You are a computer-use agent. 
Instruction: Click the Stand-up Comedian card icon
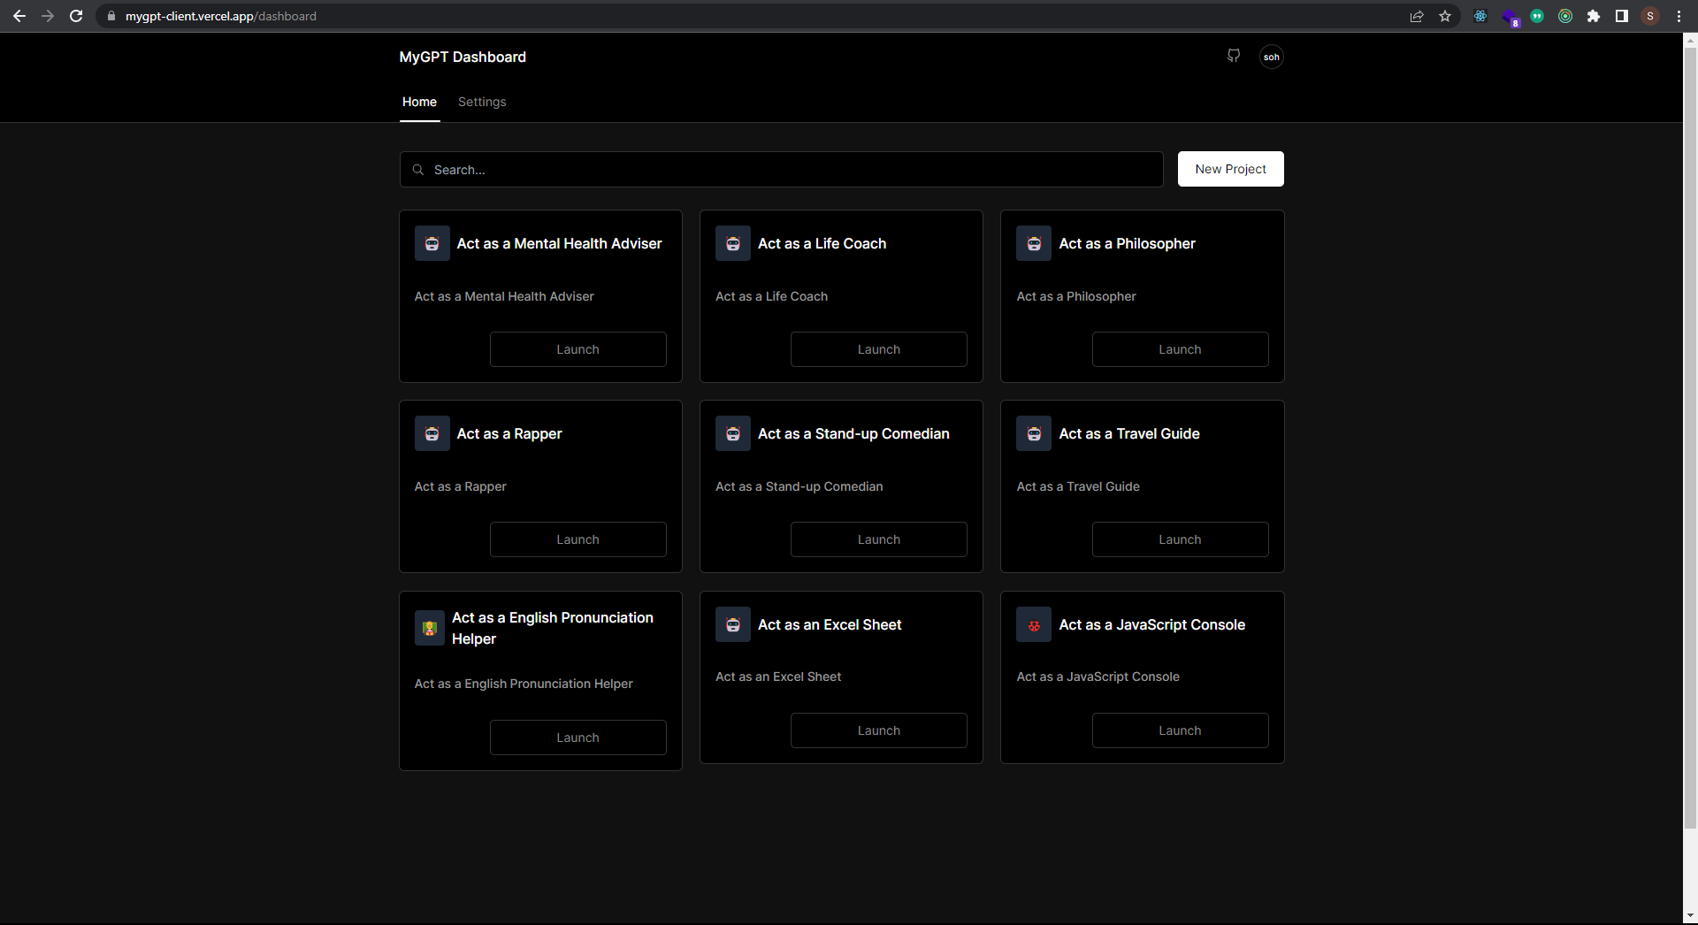[733, 433]
